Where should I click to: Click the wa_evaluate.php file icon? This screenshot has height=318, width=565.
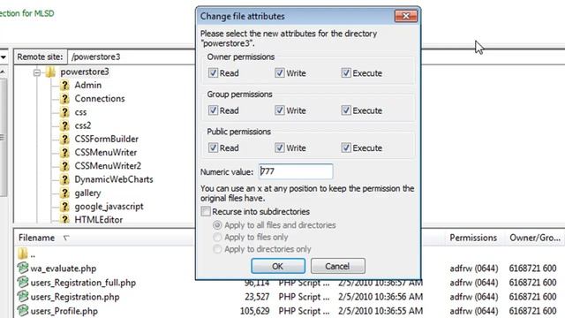(x=23, y=268)
